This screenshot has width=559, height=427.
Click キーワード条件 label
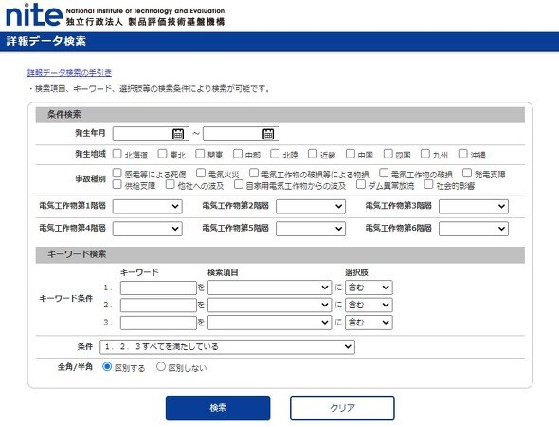pyautogui.click(x=66, y=298)
